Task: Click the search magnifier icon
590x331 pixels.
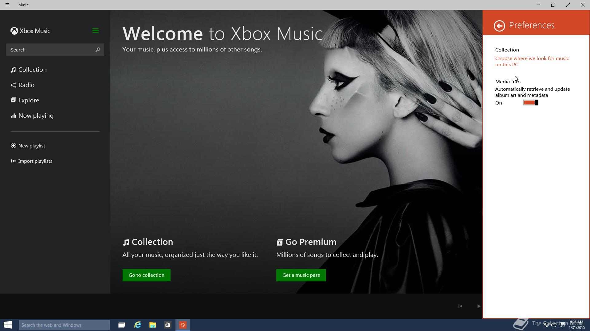Action: pyautogui.click(x=98, y=50)
